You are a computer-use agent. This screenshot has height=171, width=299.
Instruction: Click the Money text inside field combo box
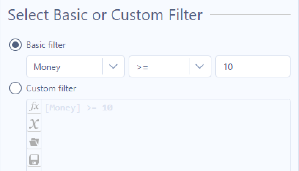click(x=47, y=67)
